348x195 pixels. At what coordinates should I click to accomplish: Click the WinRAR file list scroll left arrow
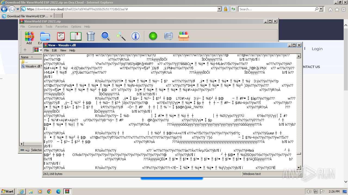click(x=22, y=144)
